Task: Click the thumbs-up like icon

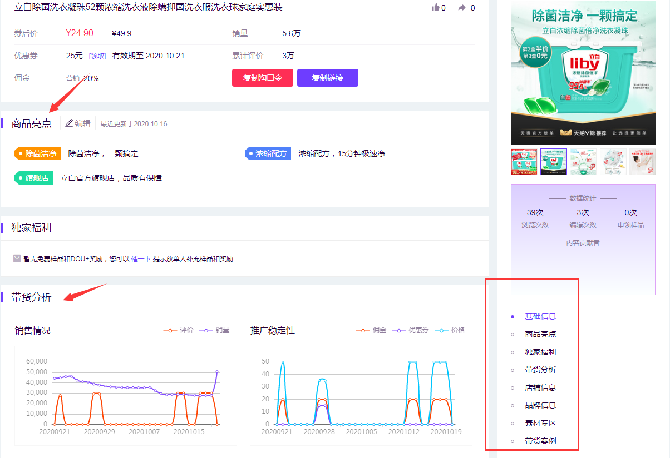Action: click(435, 8)
